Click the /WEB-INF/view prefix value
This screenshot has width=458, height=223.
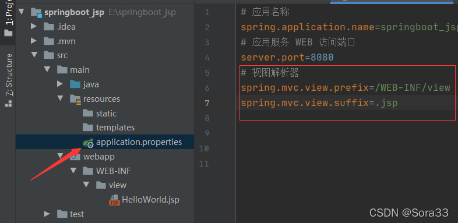pos(412,87)
